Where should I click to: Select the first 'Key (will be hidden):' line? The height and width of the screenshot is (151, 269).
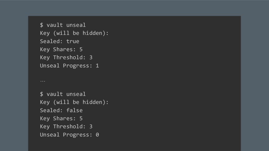point(74,33)
